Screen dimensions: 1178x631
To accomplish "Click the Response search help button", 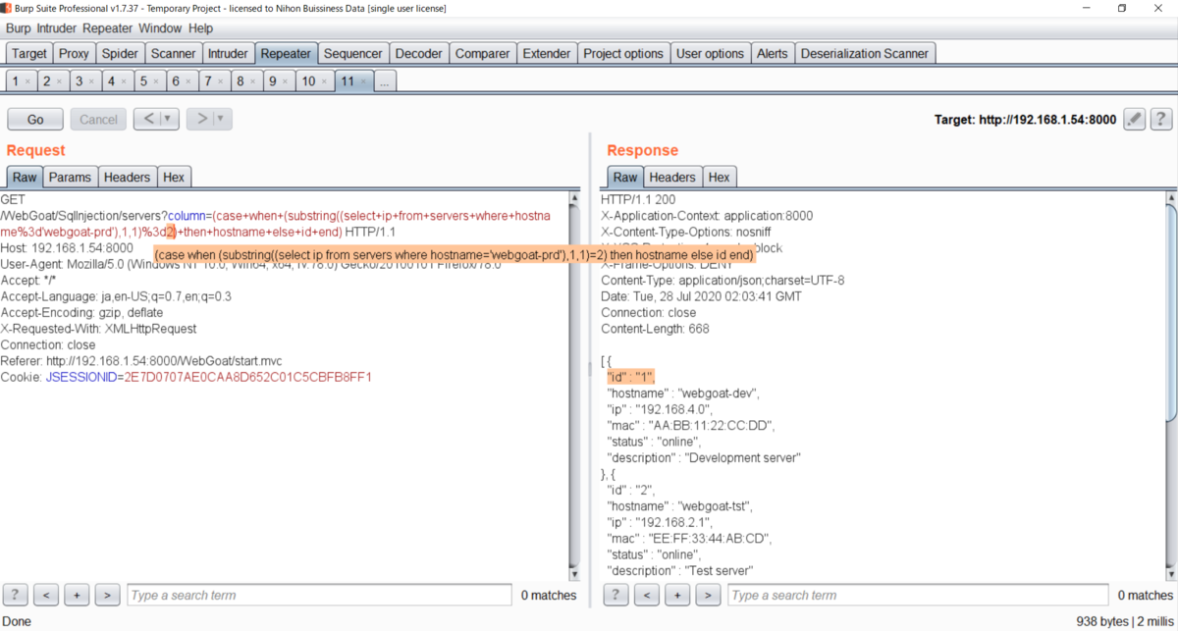I will pos(616,595).
